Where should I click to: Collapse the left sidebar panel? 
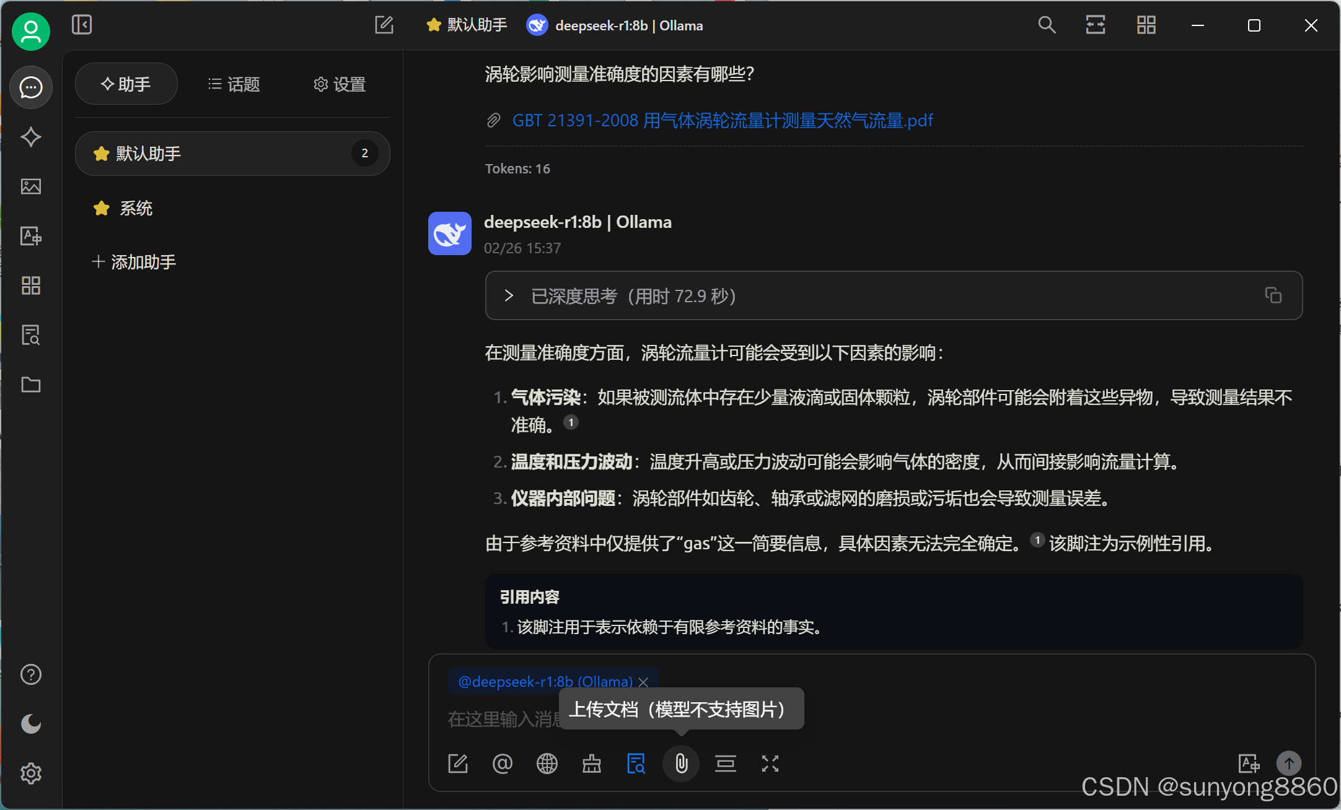click(82, 25)
